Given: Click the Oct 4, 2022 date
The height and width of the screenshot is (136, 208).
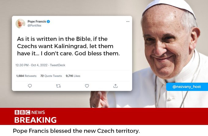Looking at the screenshot, I should pos(39,65).
